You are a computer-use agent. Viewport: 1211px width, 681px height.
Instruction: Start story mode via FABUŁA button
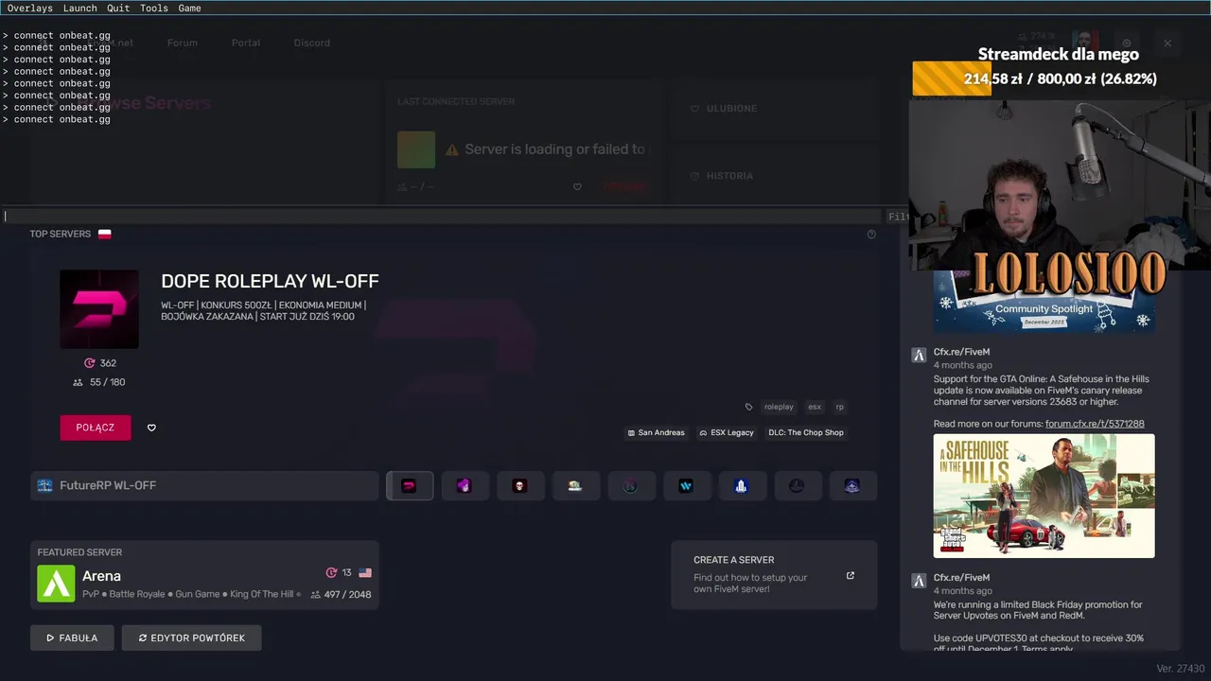[x=72, y=637]
